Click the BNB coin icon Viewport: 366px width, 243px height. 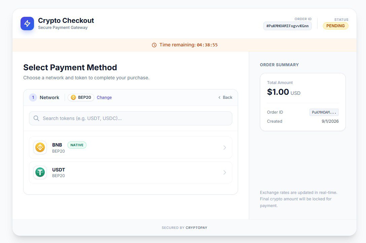coord(40,148)
